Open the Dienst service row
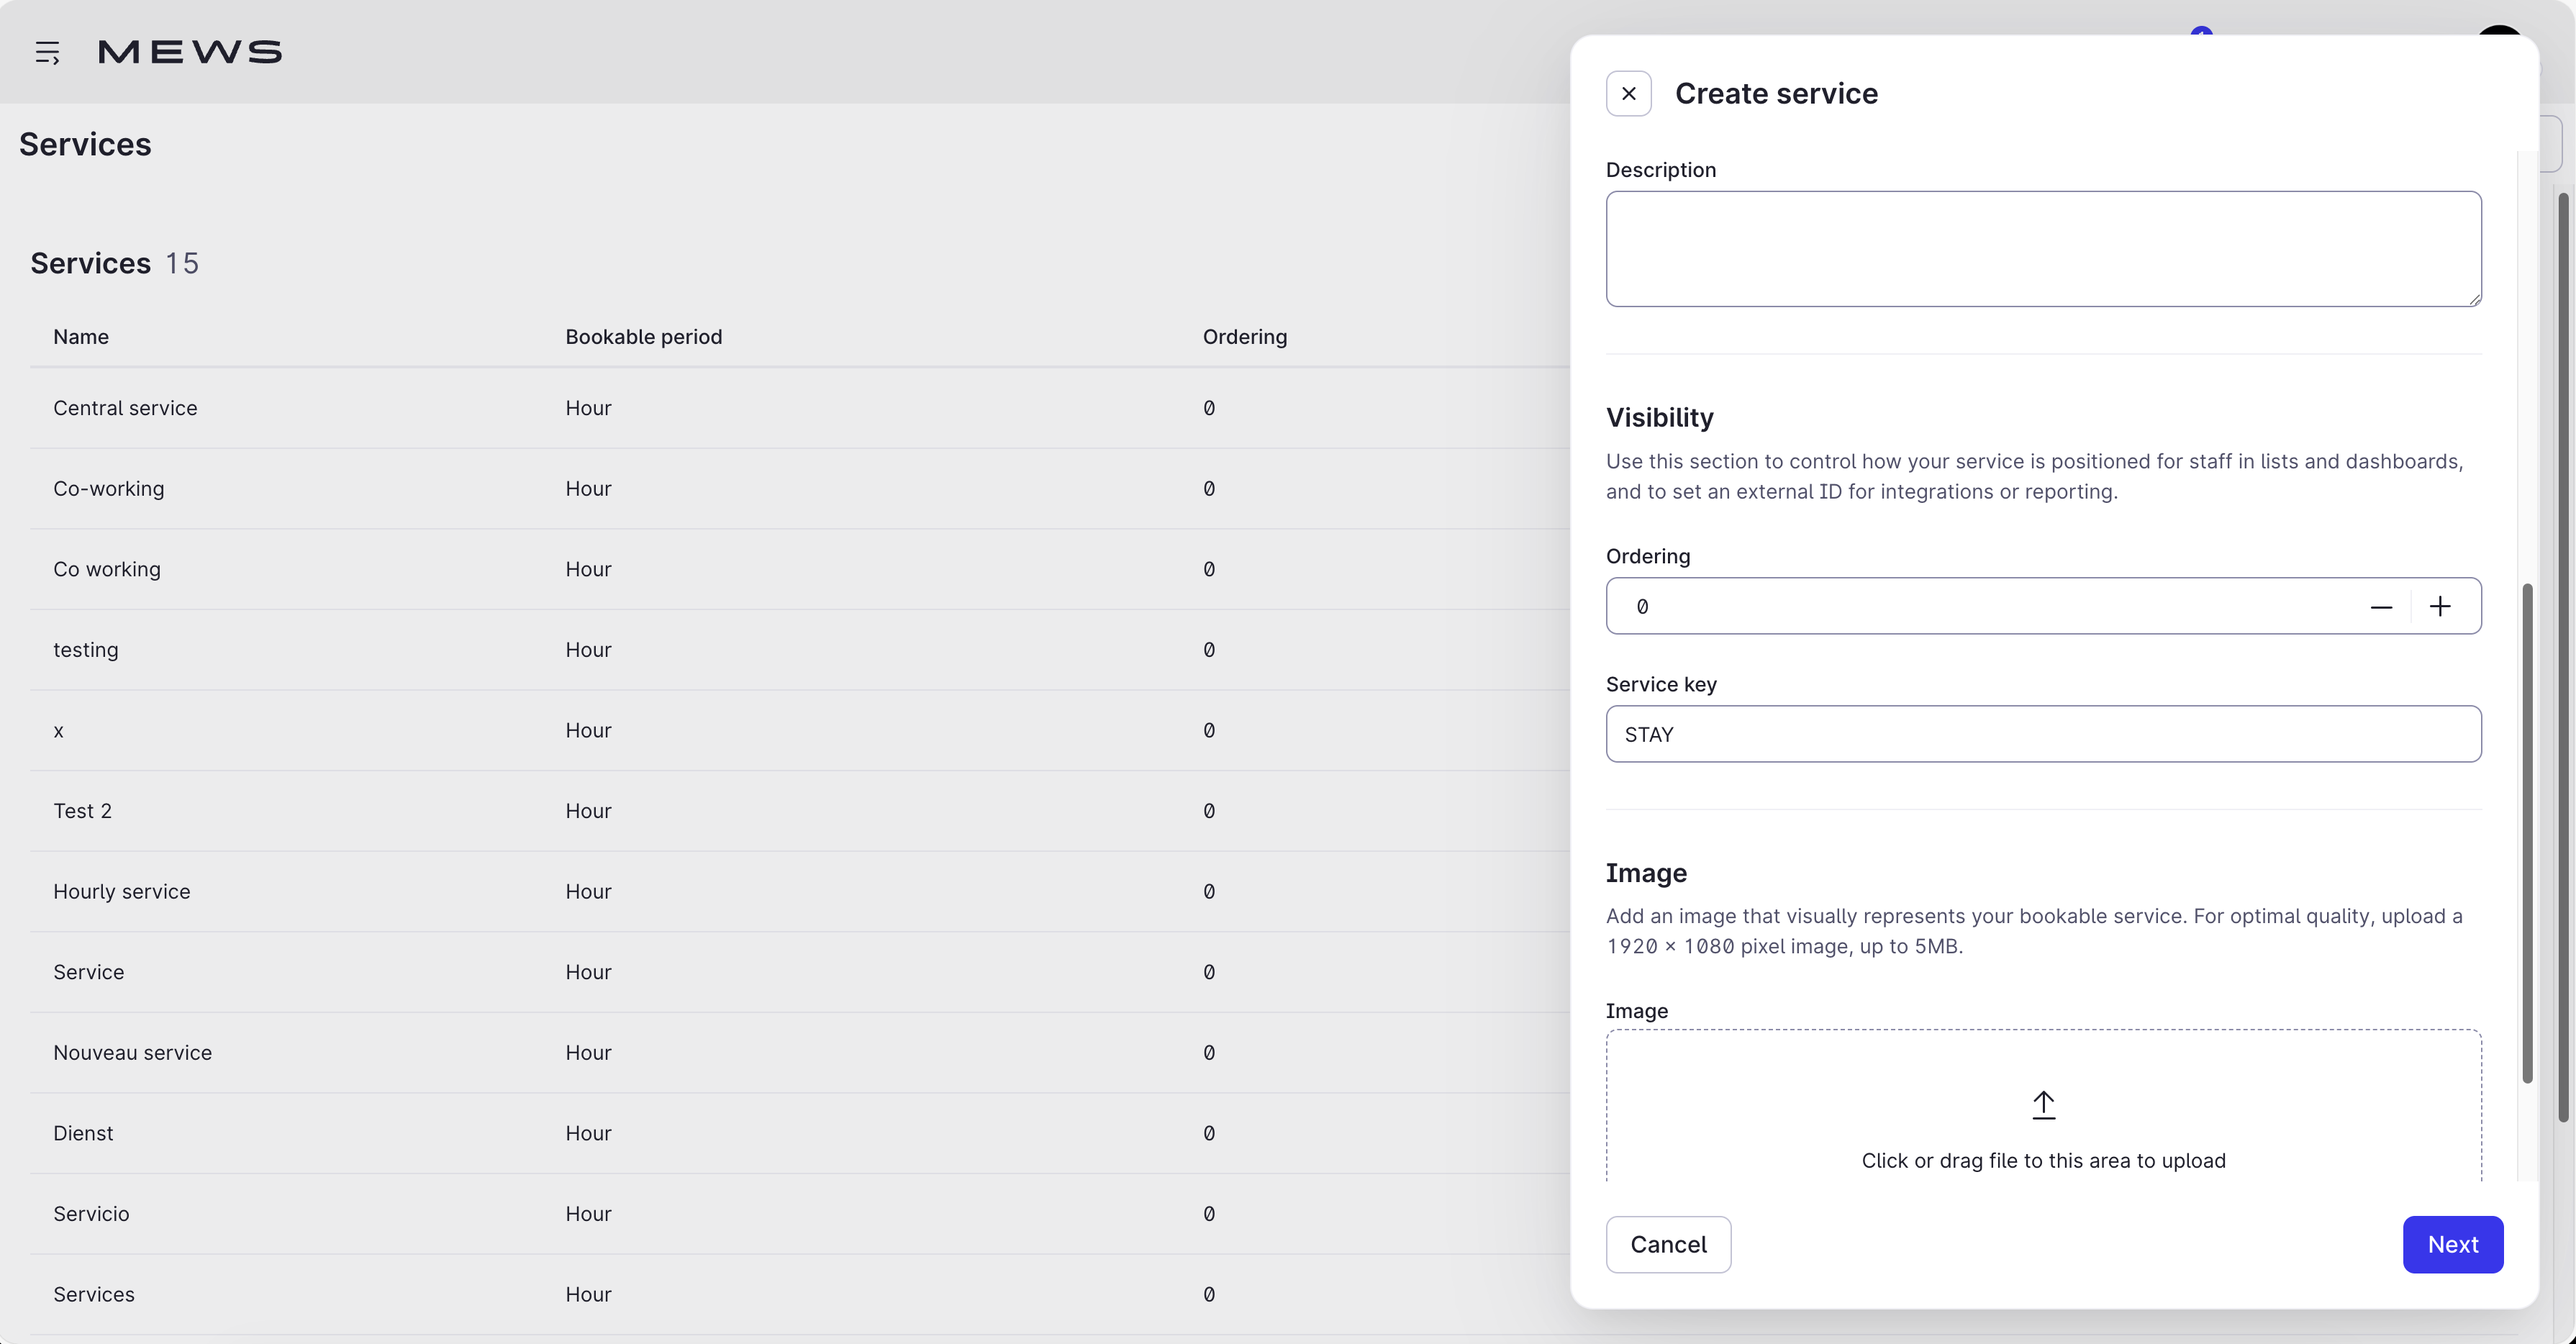2576x1344 pixels. click(800, 1133)
